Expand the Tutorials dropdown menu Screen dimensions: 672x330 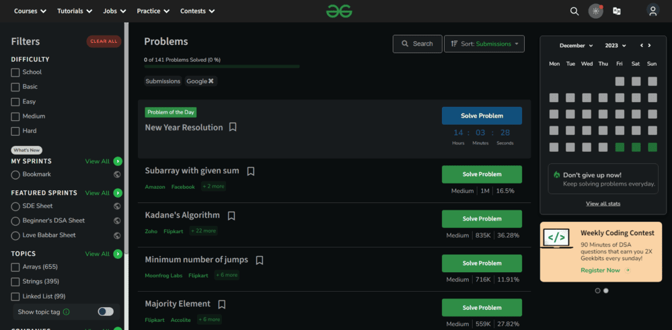[75, 11]
